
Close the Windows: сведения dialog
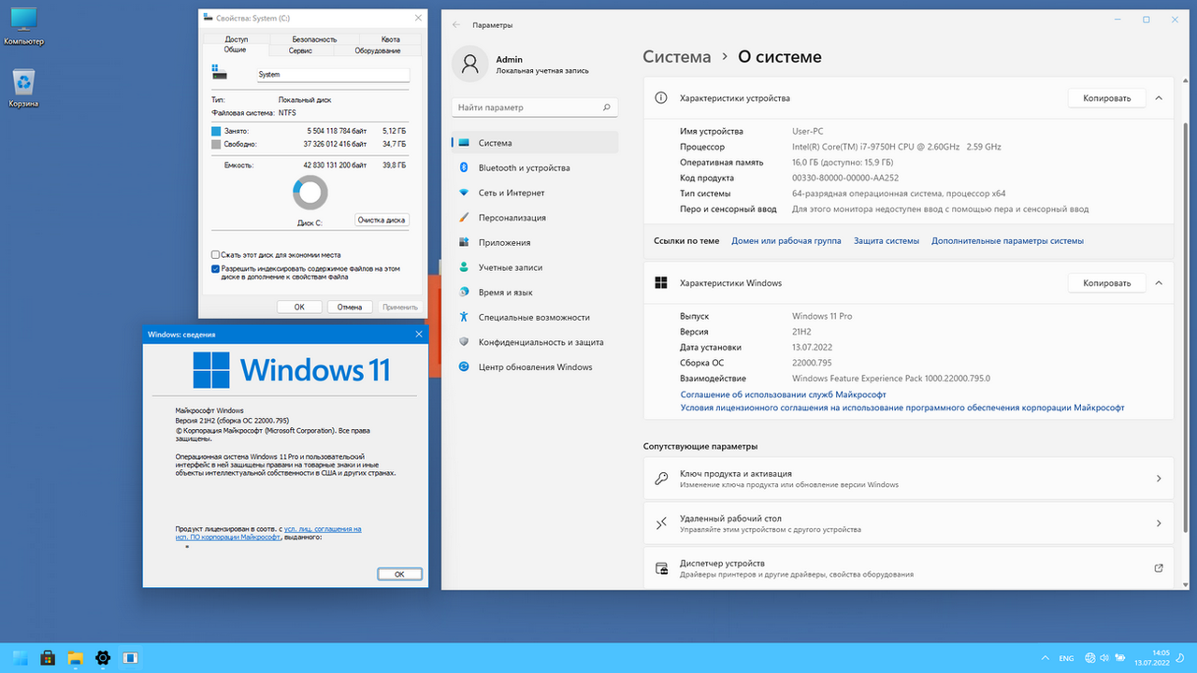point(418,334)
